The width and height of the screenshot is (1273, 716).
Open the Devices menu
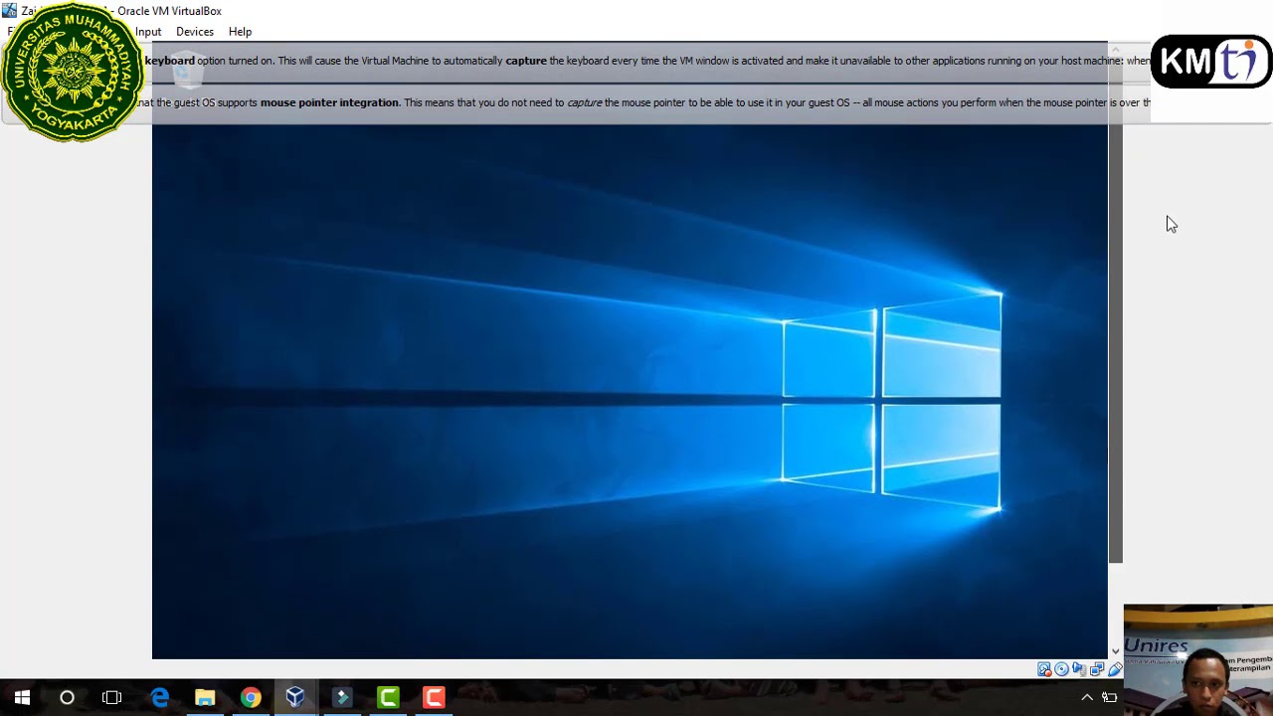[x=195, y=32]
